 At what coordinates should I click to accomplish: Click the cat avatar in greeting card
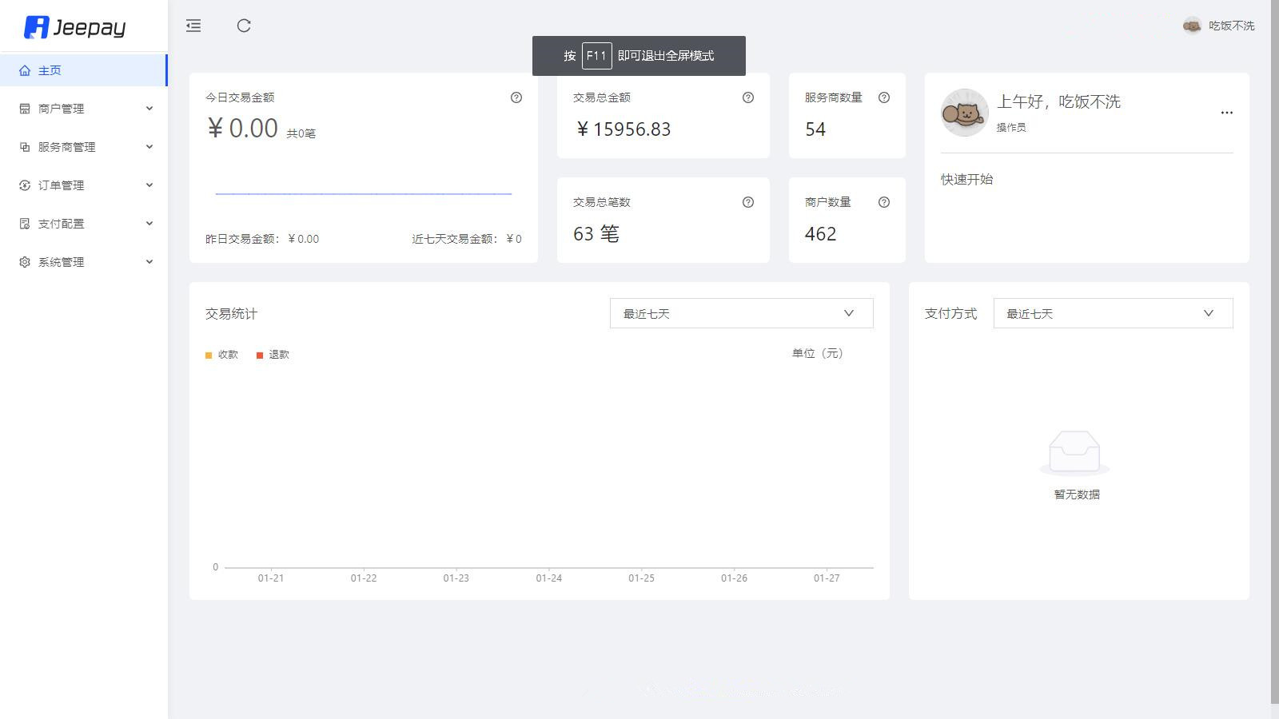965,113
